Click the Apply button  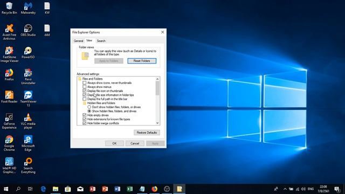[155, 143]
